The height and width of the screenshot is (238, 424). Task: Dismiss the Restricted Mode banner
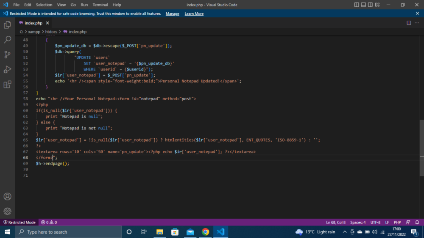pyautogui.click(x=417, y=14)
